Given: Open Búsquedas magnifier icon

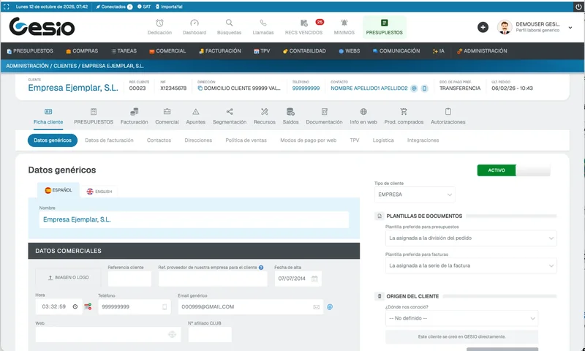Looking at the screenshot, I should point(229,23).
